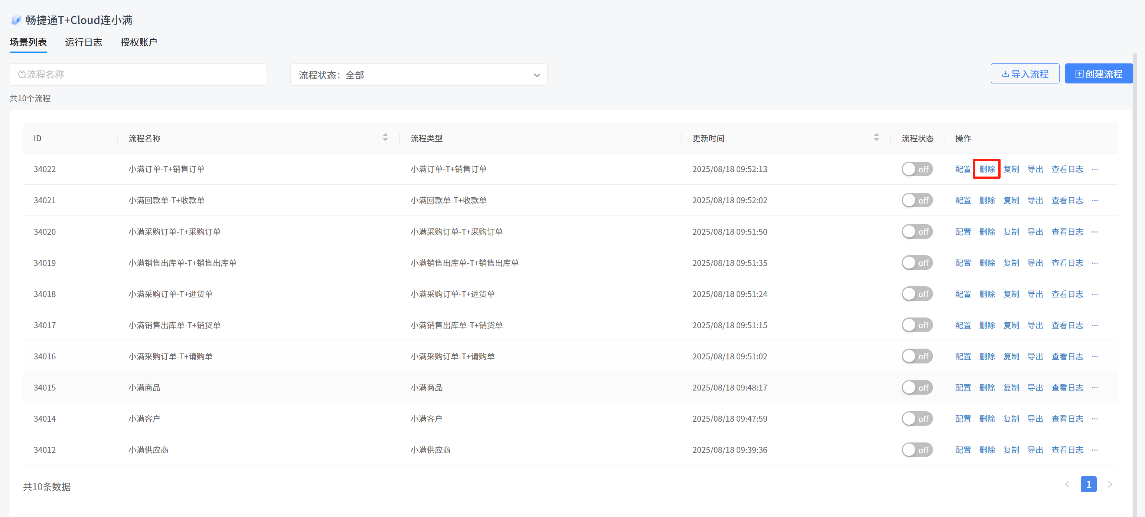
Task: Select page number 1 in pagination
Action: [1088, 485]
